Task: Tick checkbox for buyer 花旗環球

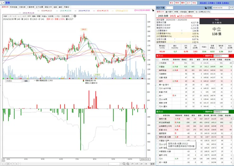Action: point(157,74)
